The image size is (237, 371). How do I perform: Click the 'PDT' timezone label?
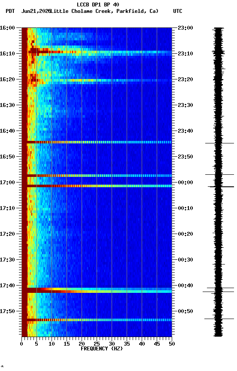(10, 11)
